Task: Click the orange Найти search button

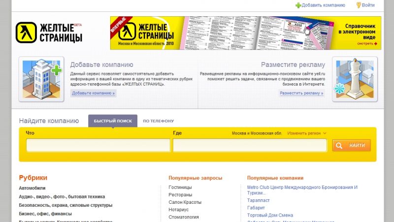Action: 352,145
